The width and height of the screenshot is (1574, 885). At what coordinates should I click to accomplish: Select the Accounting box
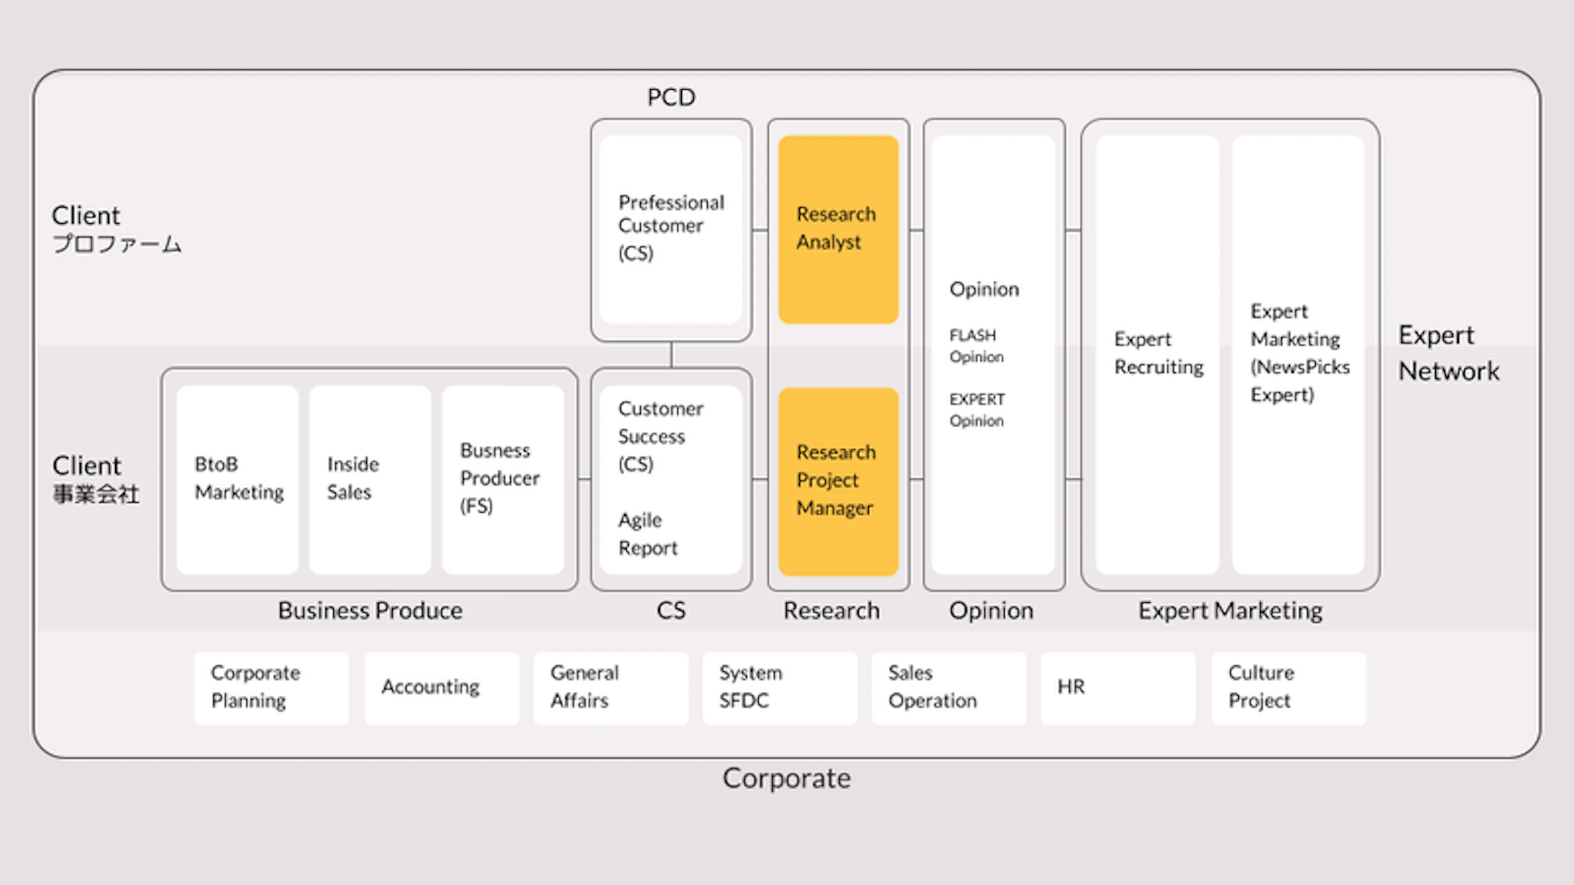[x=442, y=688]
